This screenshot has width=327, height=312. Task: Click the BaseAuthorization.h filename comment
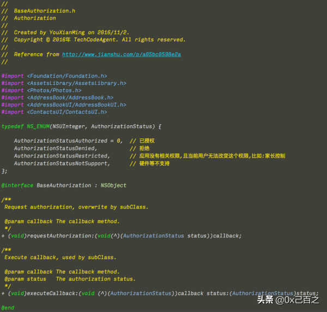(45, 11)
